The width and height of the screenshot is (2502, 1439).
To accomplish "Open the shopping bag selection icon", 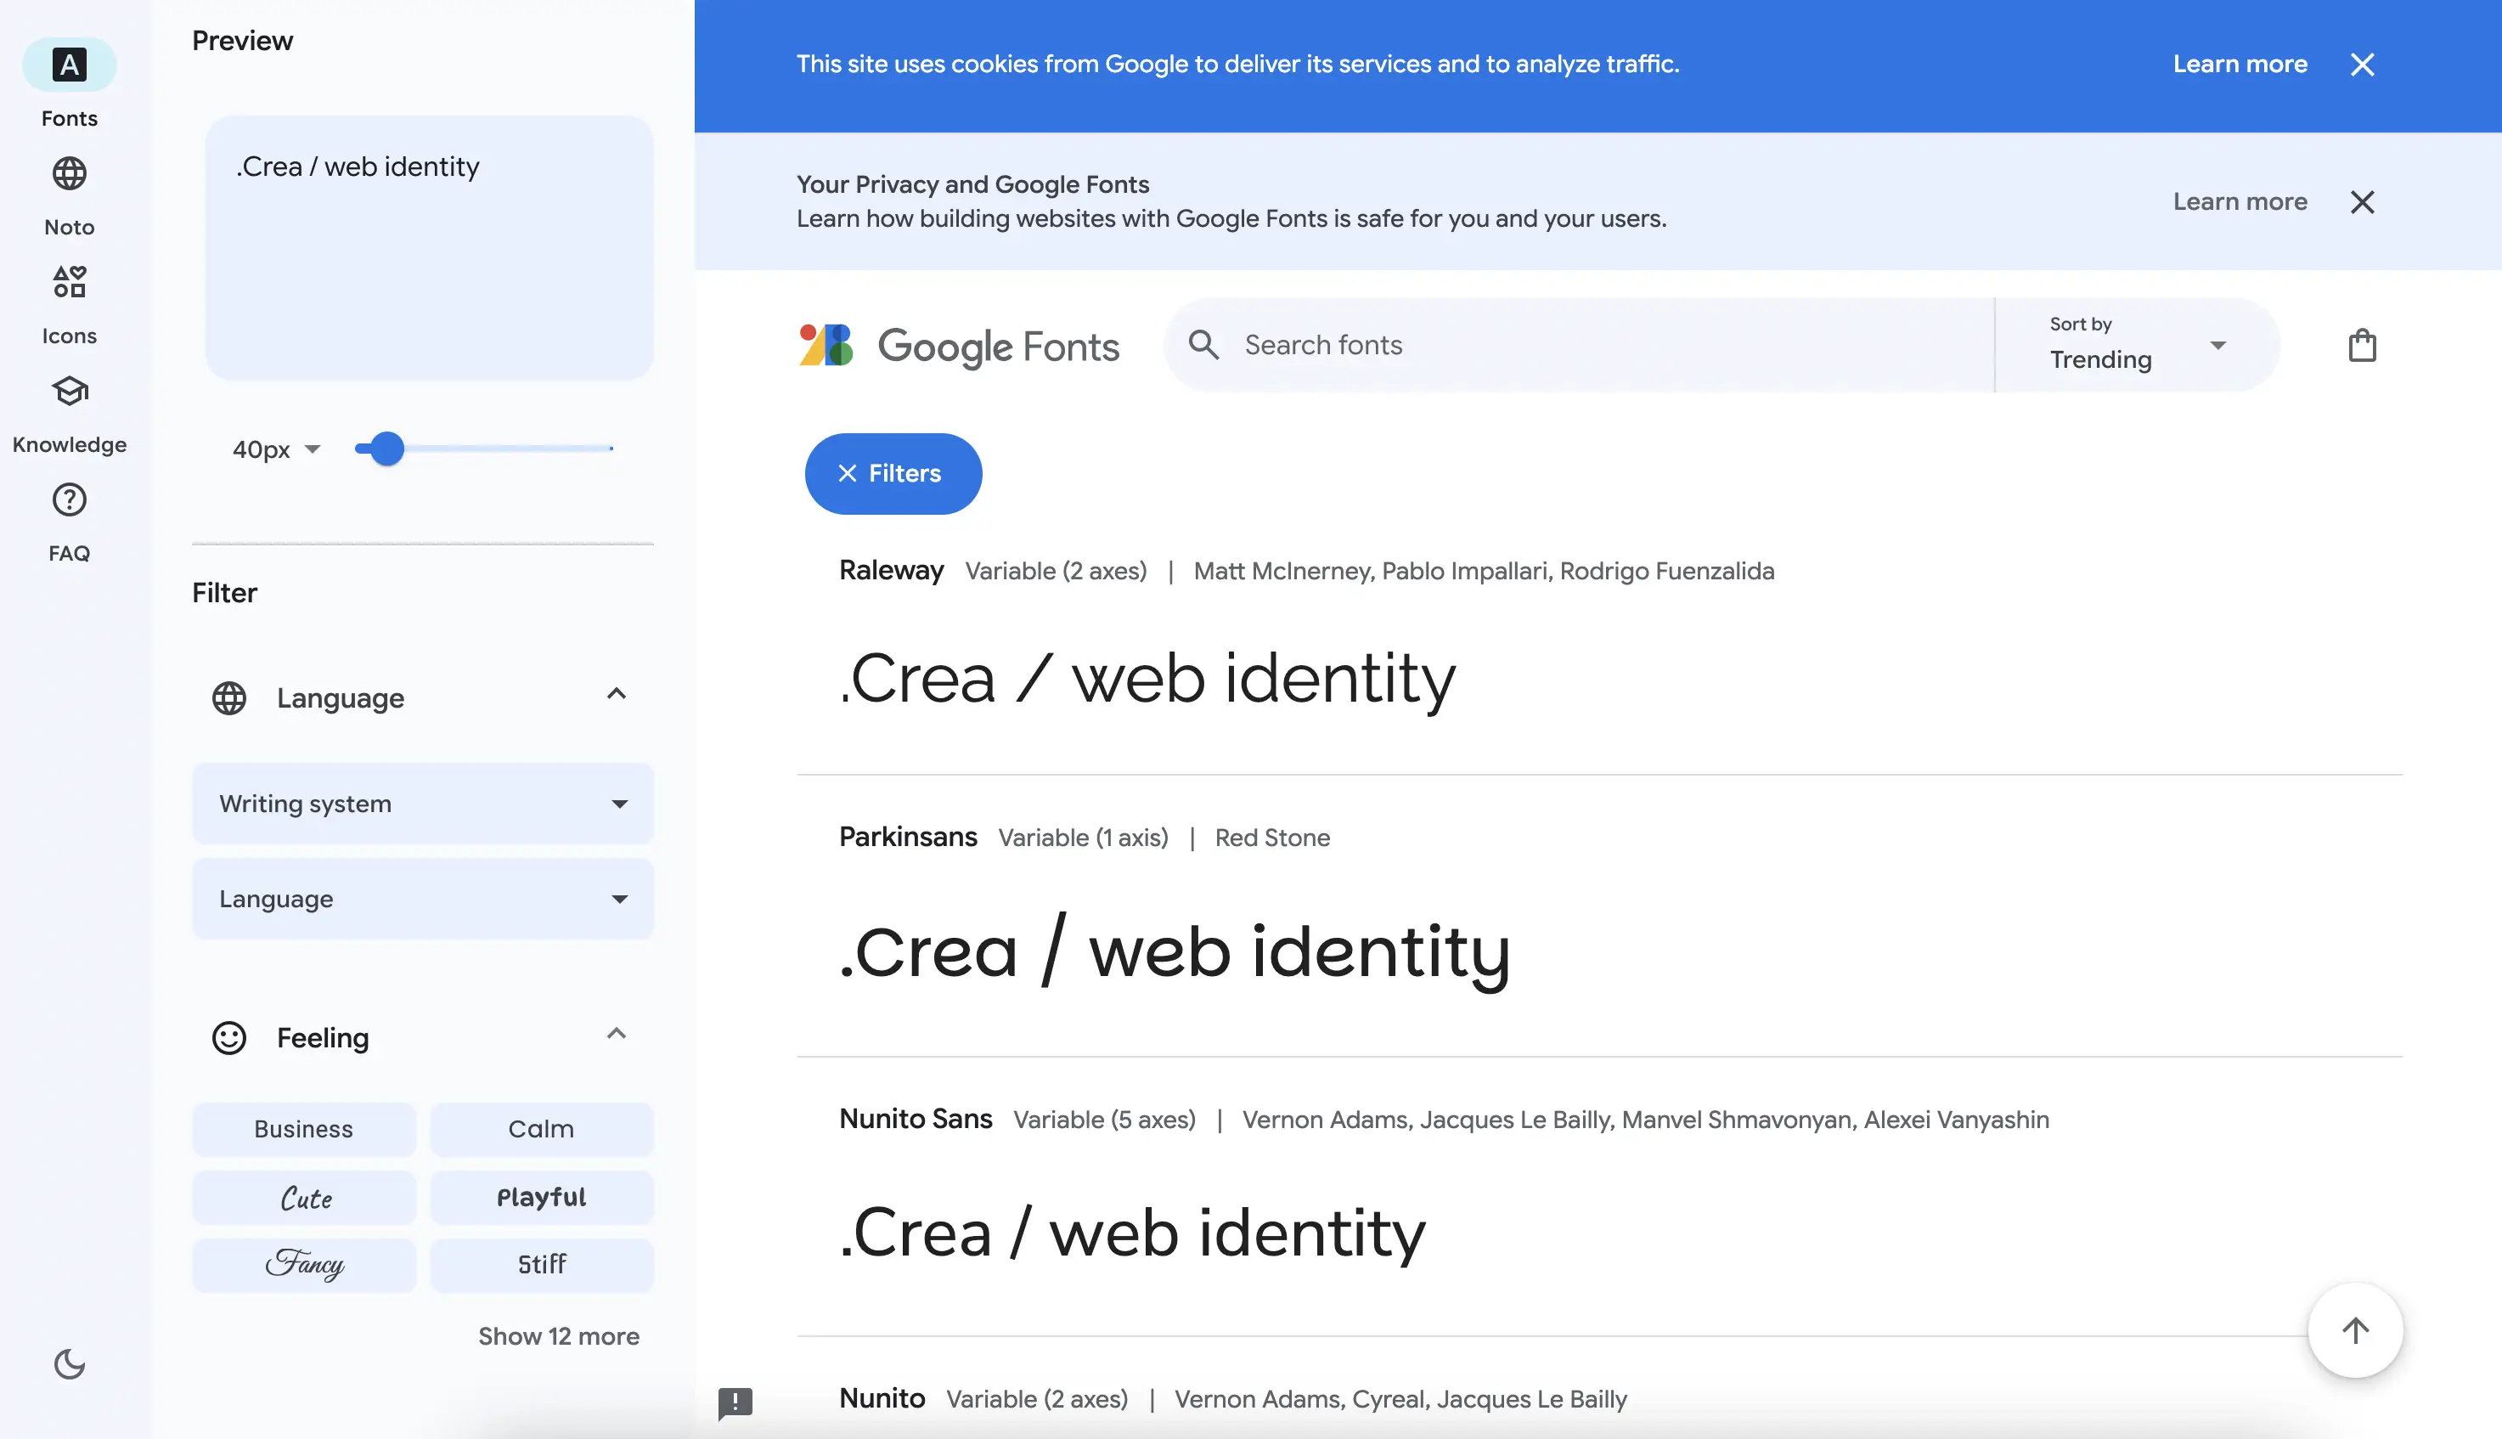I will pyautogui.click(x=2362, y=346).
